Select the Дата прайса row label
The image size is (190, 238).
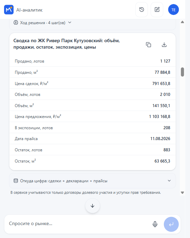tap(26, 139)
